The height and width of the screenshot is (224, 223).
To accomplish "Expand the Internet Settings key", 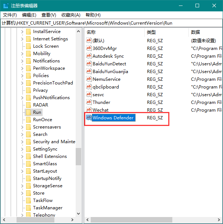I will (22, 39).
